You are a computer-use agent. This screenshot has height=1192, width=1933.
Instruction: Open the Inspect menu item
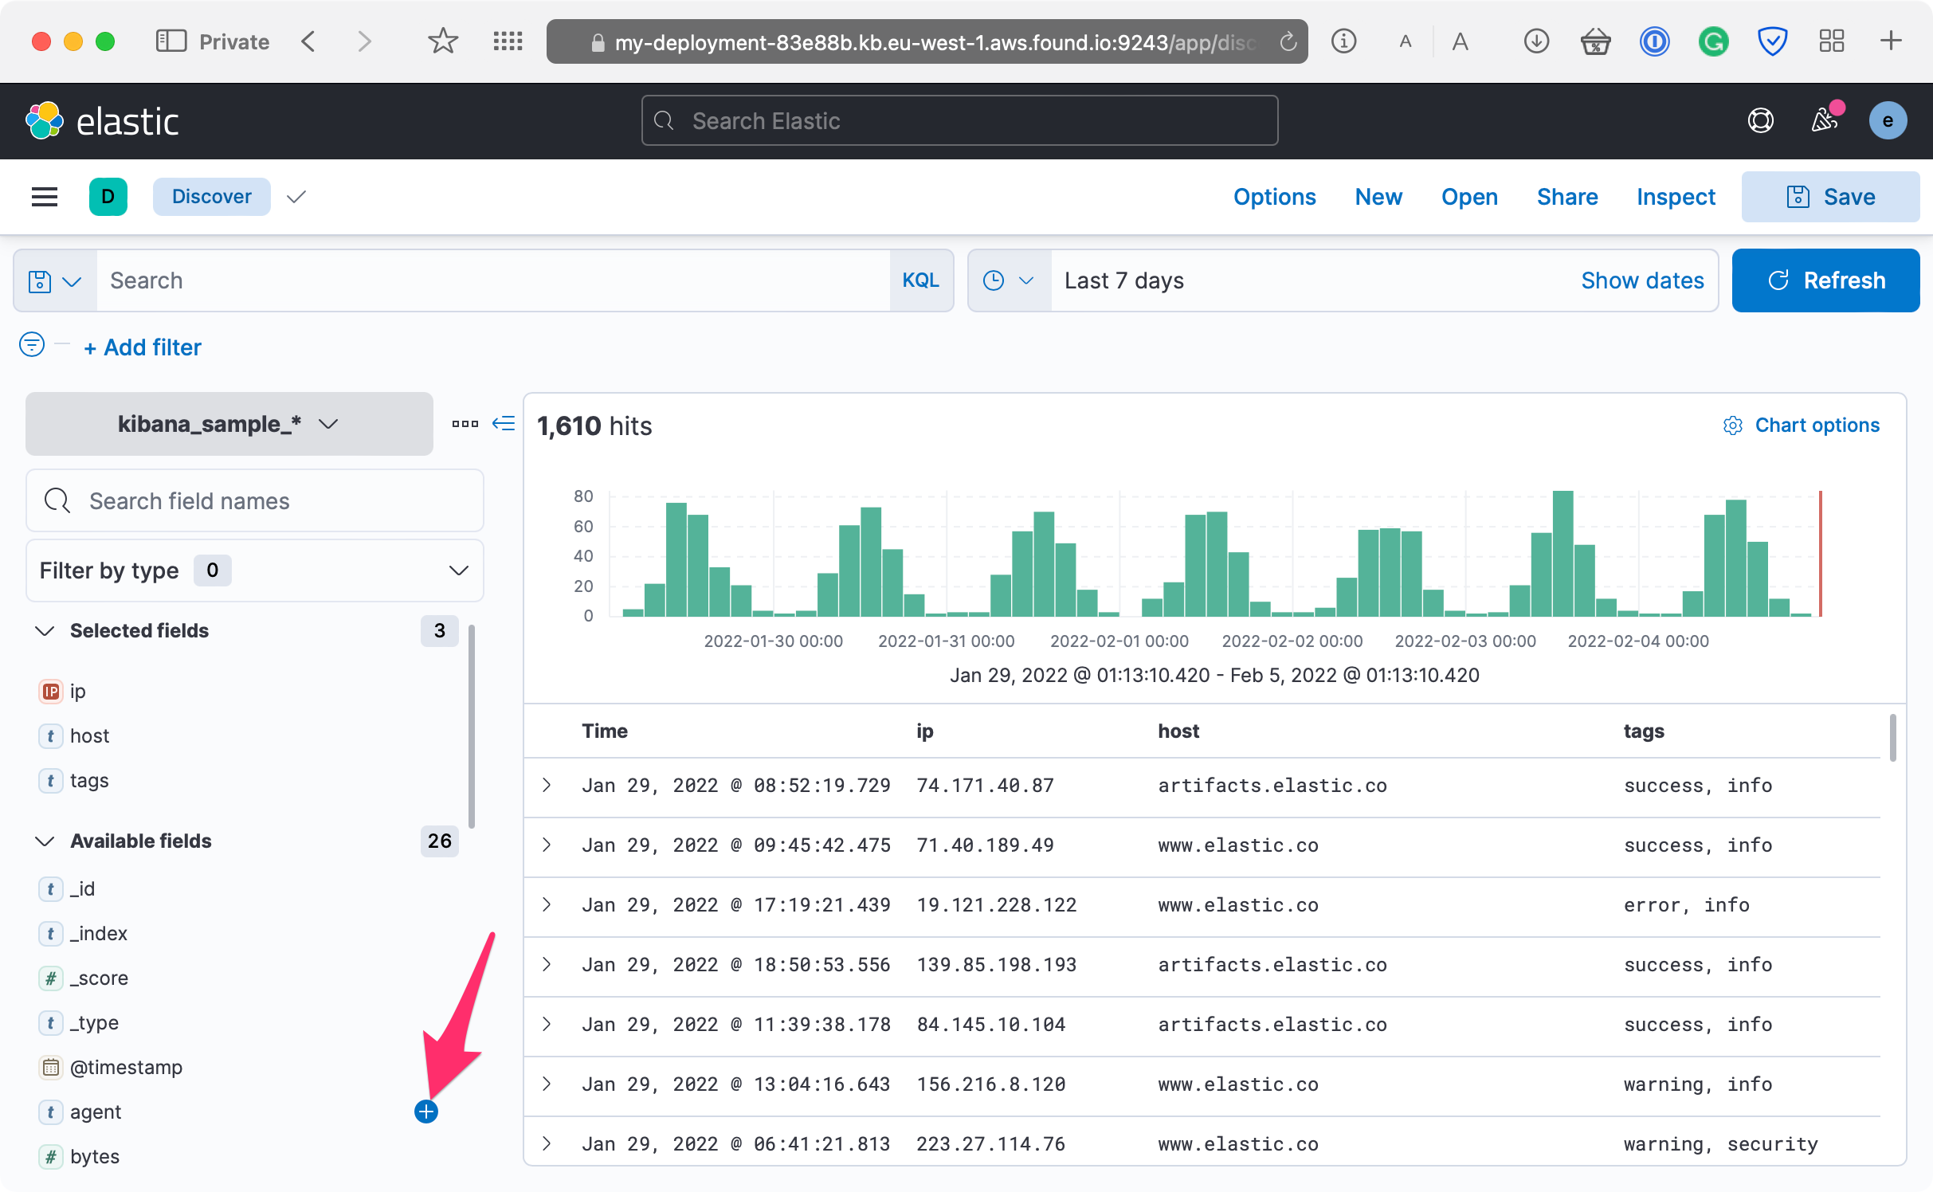point(1676,197)
